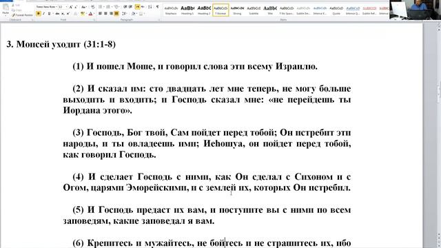Click the Grow Font icon
The height and width of the screenshot is (248, 441).
point(71,7)
